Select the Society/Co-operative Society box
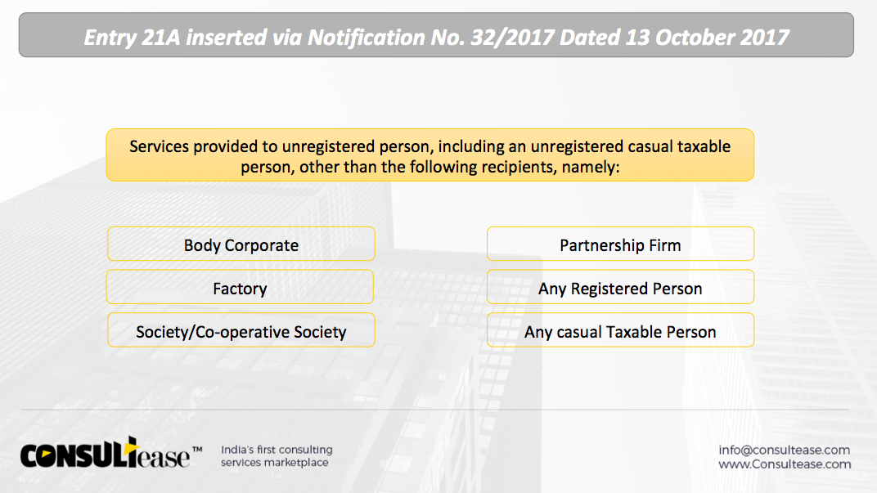Viewport: 877px width, 493px height. coord(241,330)
